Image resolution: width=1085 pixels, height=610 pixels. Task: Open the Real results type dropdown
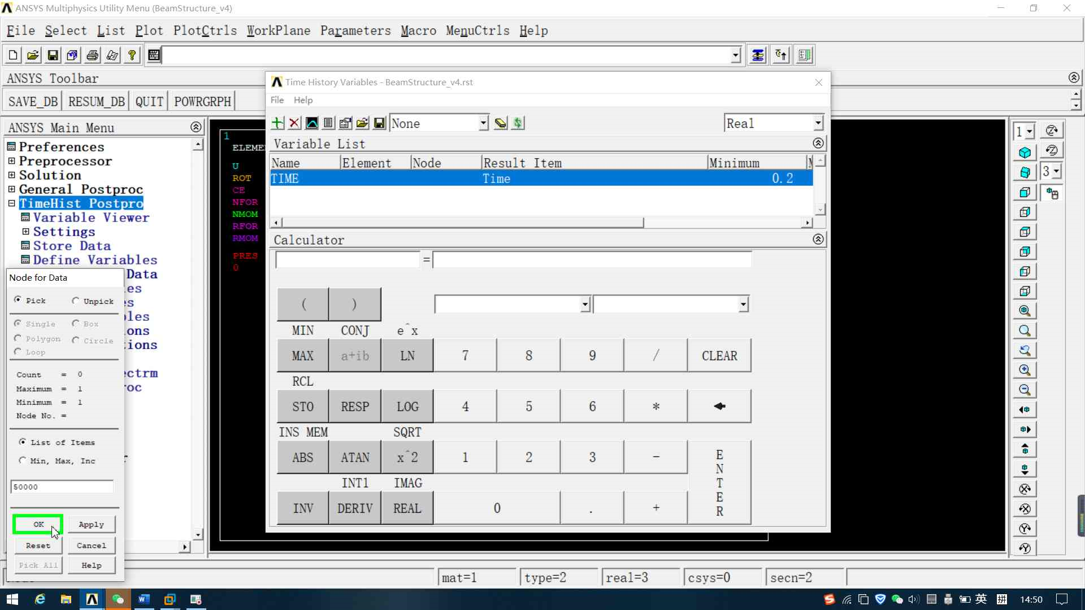click(x=818, y=123)
